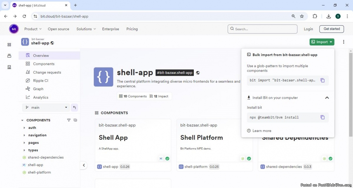Bookmark this page with the star icon
The height and width of the screenshot is (188, 353).
[x=302, y=16]
